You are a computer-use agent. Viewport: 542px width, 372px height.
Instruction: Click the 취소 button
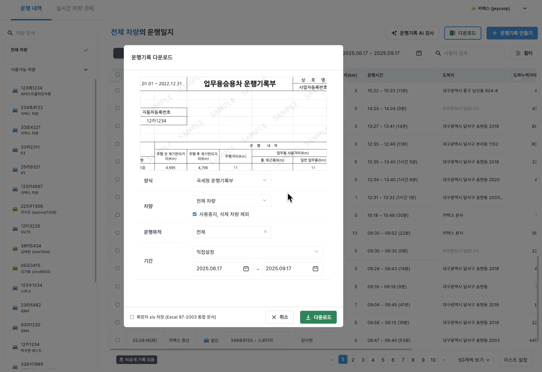pyautogui.click(x=279, y=317)
